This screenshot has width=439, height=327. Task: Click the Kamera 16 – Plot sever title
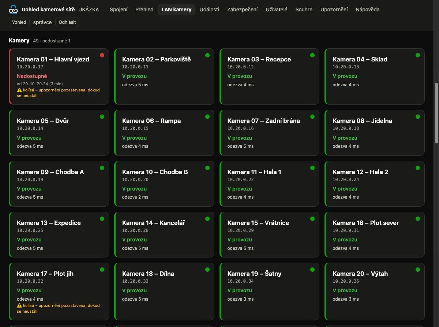tap(366, 223)
